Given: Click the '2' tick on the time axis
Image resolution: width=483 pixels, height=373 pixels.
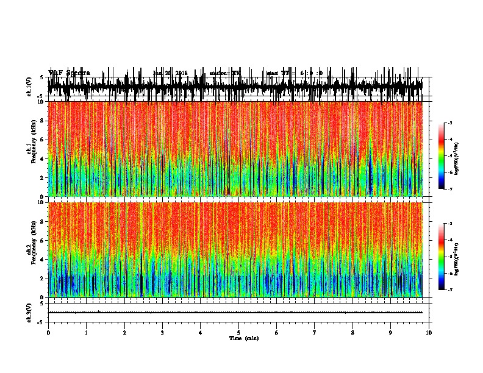Looking at the screenshot, I should [124, 333].
